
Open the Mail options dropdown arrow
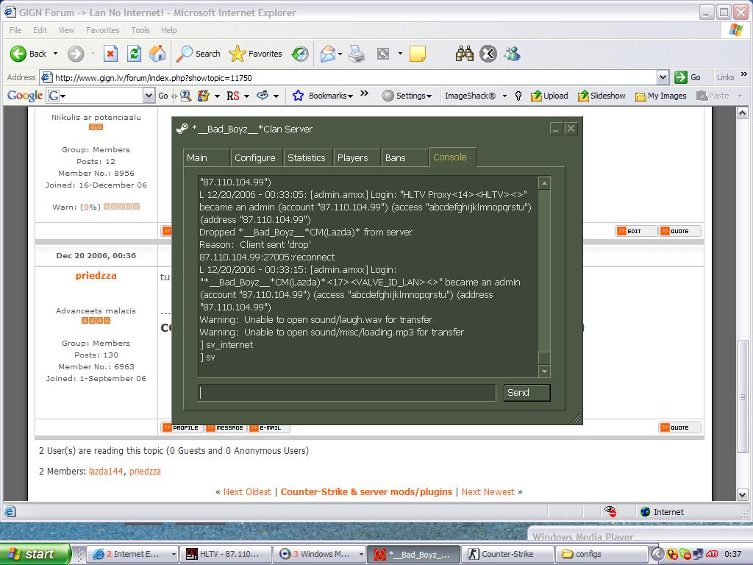click(340, 54)
